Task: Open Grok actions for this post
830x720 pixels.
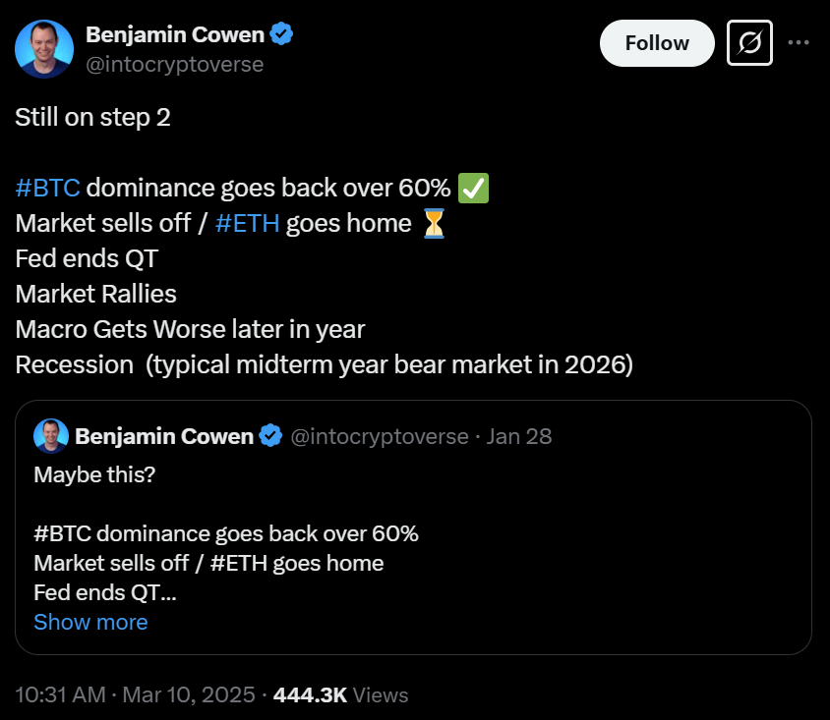Action: 749,43
